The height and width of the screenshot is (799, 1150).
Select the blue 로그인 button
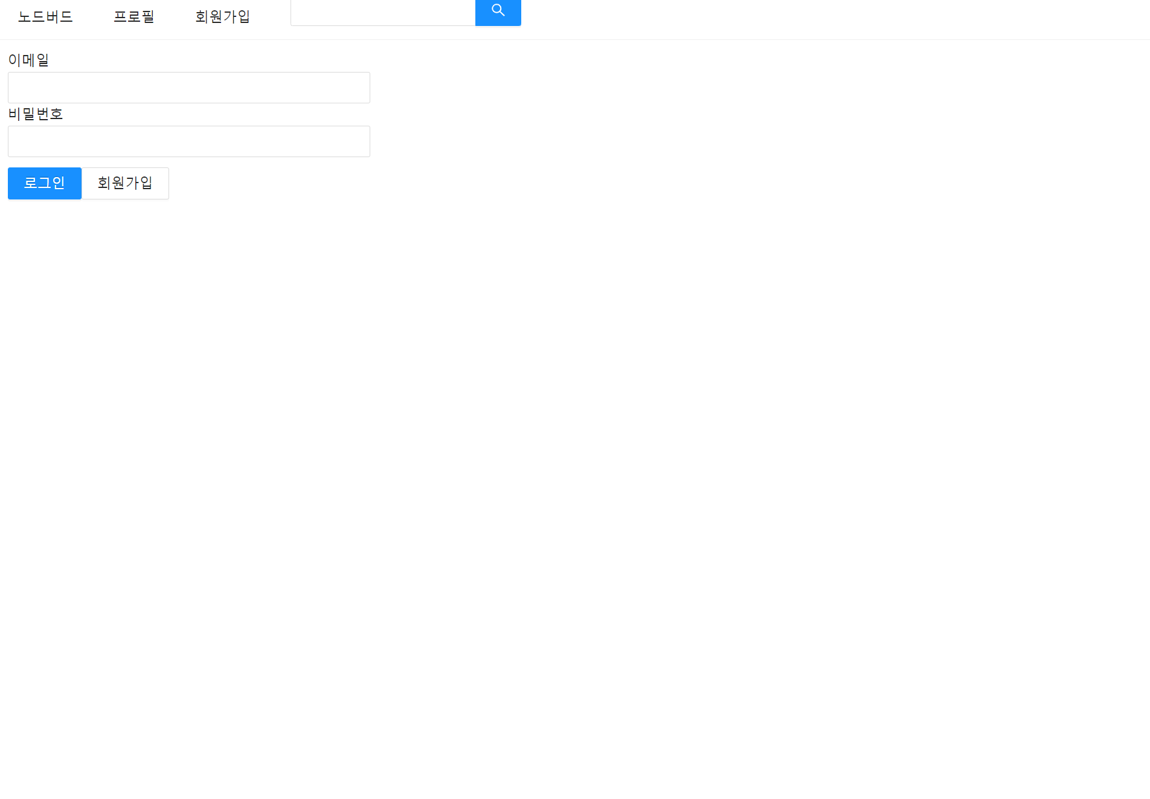(45, 183)
